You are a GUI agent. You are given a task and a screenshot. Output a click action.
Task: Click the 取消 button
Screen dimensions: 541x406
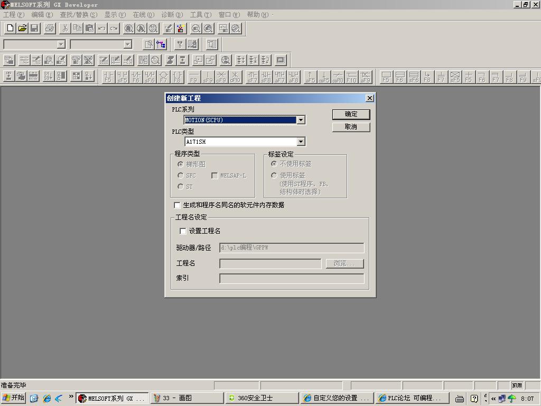351,127
